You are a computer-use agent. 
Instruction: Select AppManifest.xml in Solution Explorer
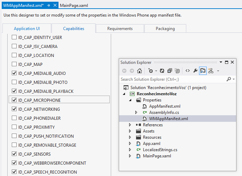point(165,106)
